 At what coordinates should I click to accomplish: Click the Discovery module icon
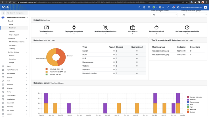tap(3, 107)
